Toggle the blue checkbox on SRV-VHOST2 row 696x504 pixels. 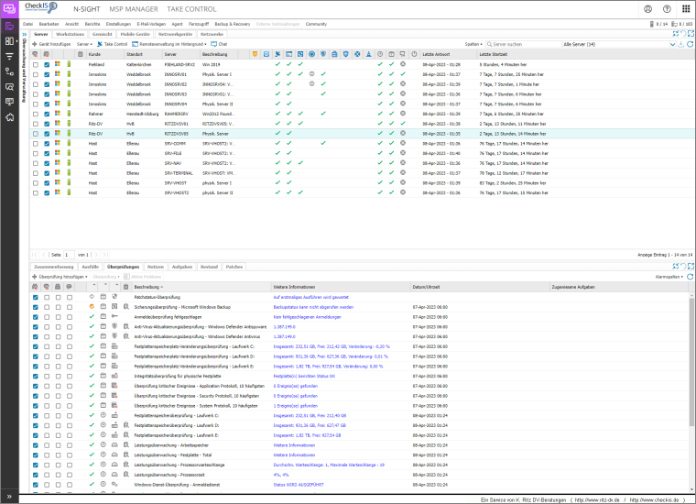pos(47,193)
